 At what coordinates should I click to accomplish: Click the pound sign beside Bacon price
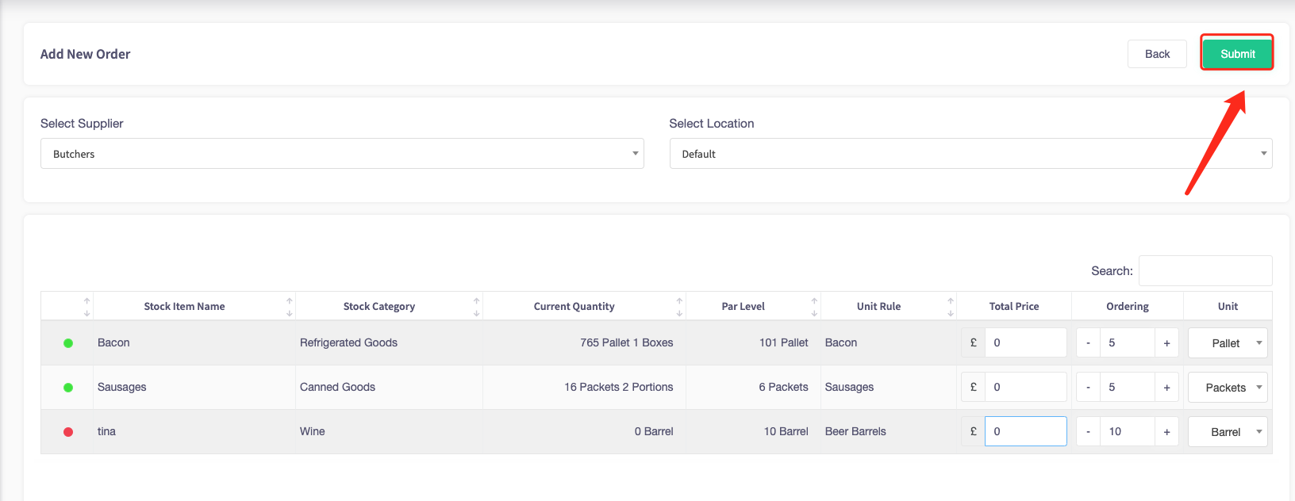pyautogui.click(x=973, y=343)
